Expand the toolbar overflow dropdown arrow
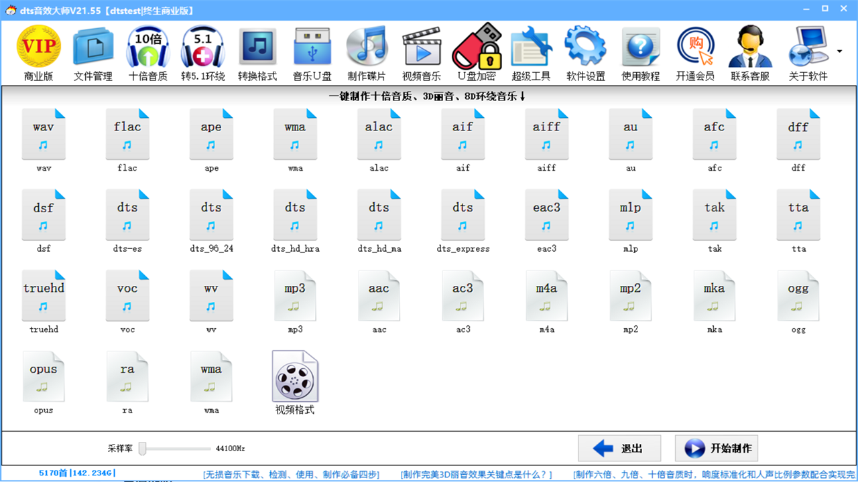Image resolution: width=858 pixels, height=482 pixels. coord(840,52)
